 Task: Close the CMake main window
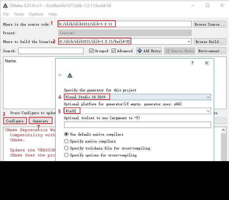click(222, 6)
